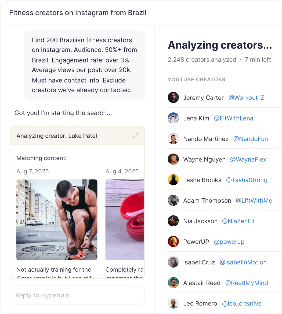Open the @LiftWithMe handle link
Viewport: 282px width, 314px height.
coord(254,201)
